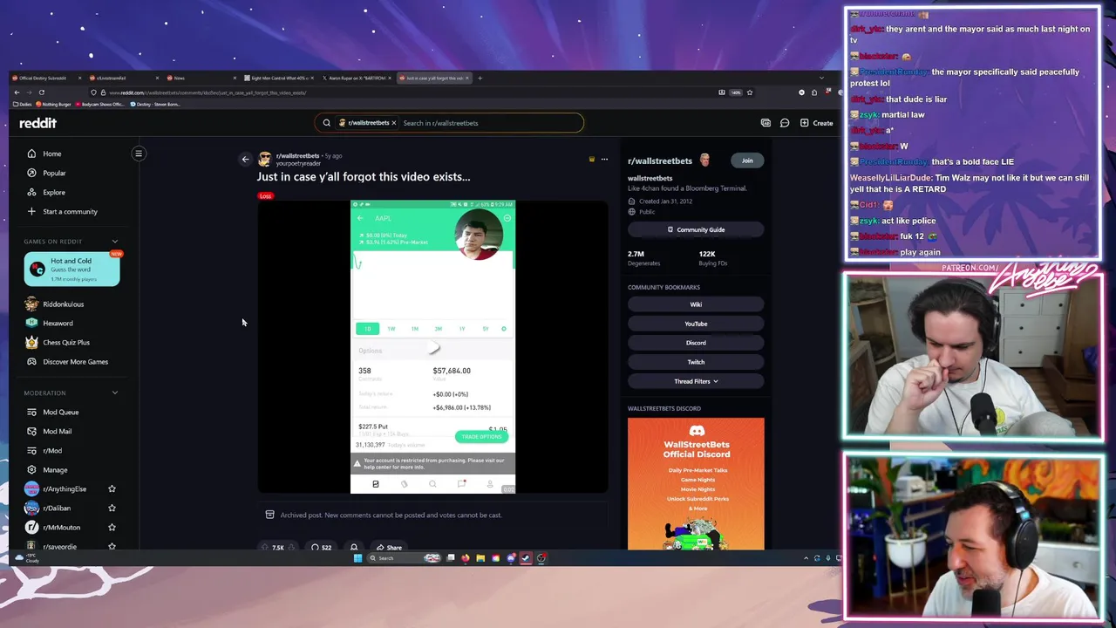Screen dimensions: 1116x628
Task: Open Community Guide
Action: [x=696, y=229]
